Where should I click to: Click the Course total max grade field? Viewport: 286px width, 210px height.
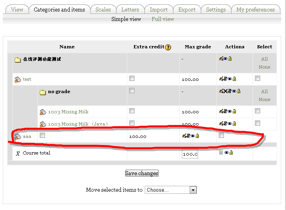click(190, 154)
